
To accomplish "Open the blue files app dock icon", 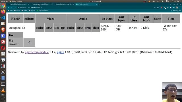I will coord(3,78).
